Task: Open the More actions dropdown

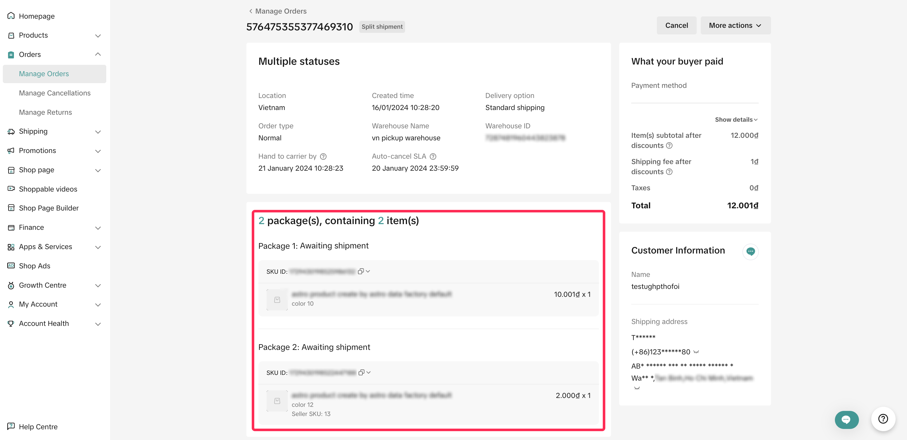Action: click(735, 25)
